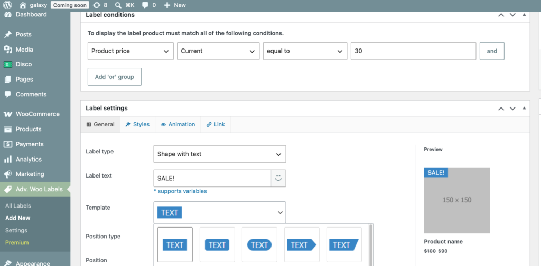Switch to the Styles tab

click(x=138, y=124)
